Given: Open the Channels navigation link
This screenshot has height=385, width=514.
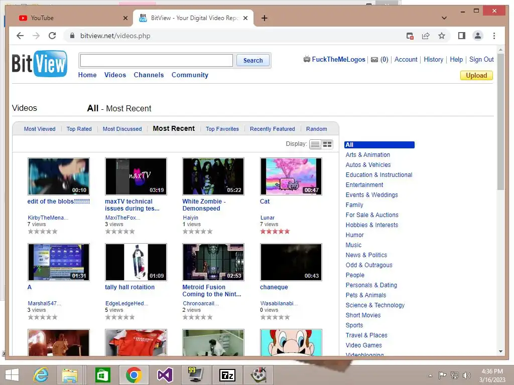Looking at the screenshot, I should 149,75.
